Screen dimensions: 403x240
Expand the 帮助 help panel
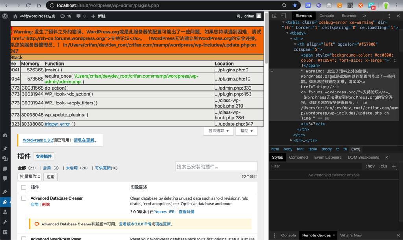[246, 131]
